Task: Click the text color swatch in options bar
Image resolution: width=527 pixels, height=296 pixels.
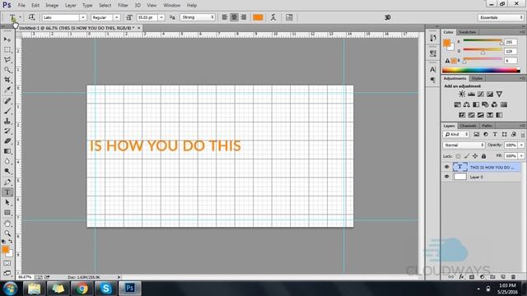Action: click(x=258, y=17)
